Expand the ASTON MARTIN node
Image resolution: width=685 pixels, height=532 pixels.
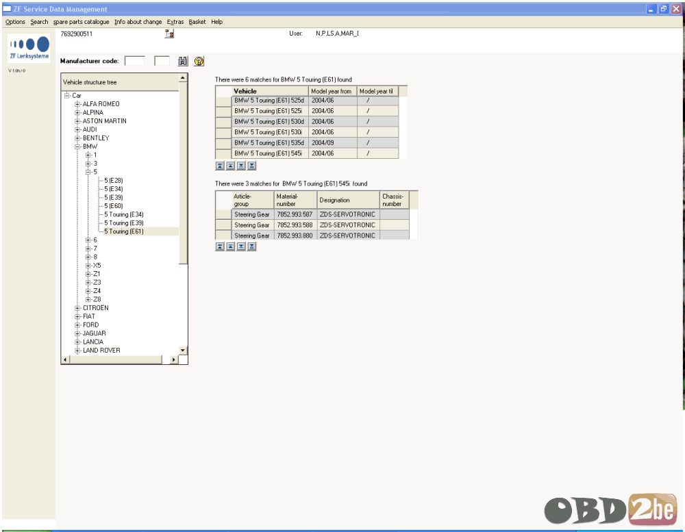coord(77,121)
